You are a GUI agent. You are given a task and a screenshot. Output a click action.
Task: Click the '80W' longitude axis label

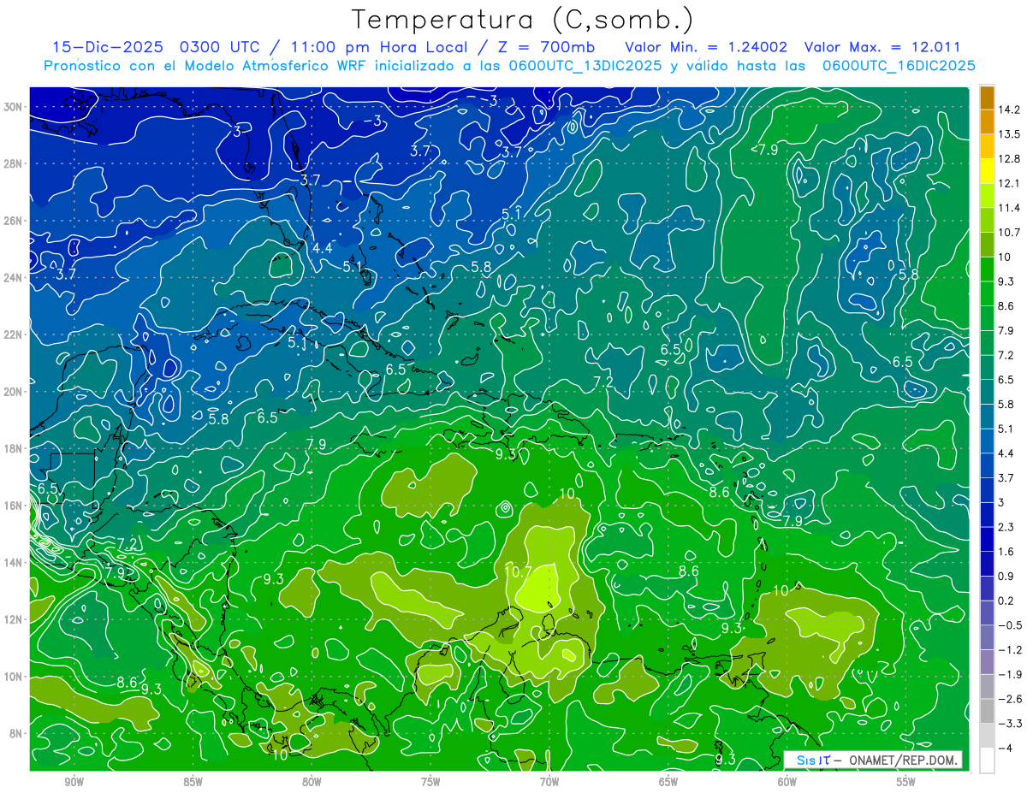pyautogui.click(x=312, y=782)
